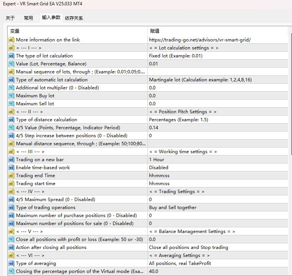Open the All positions, real TakeProfit dropdown
292x276 pixels.
click(218, 263)
